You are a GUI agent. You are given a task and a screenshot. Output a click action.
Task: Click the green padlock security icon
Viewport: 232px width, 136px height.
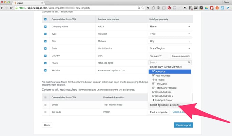pos(16,8)
